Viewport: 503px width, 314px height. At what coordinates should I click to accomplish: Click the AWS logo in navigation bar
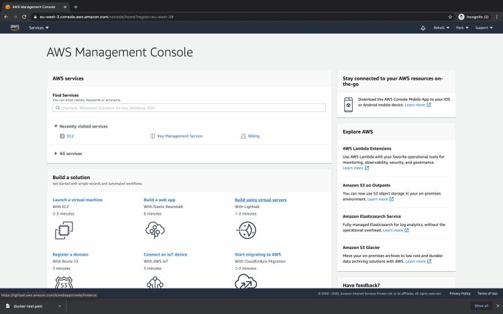pyautogui.click(x=15, y=28)
